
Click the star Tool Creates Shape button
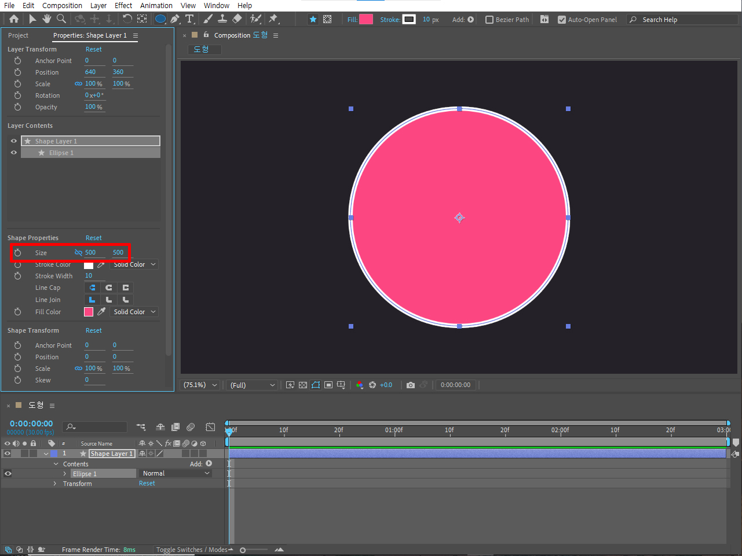[x=313, y=19]
